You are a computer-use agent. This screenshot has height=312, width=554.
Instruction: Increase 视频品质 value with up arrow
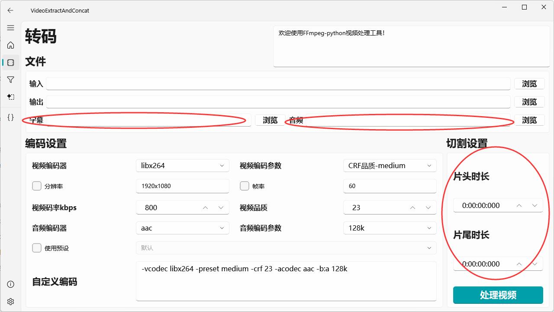coord(413,208)
